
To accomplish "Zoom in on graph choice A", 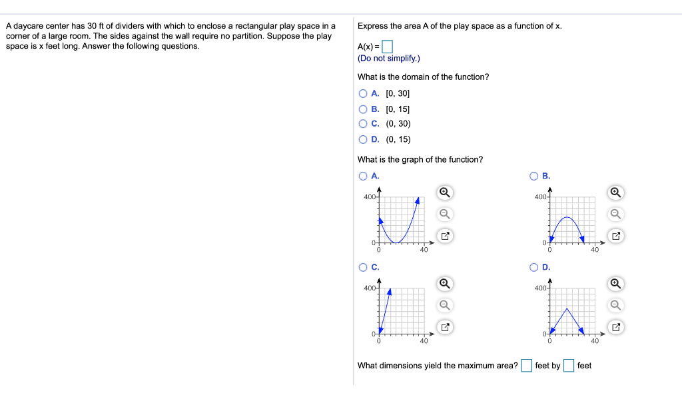I will pos(445,192).
